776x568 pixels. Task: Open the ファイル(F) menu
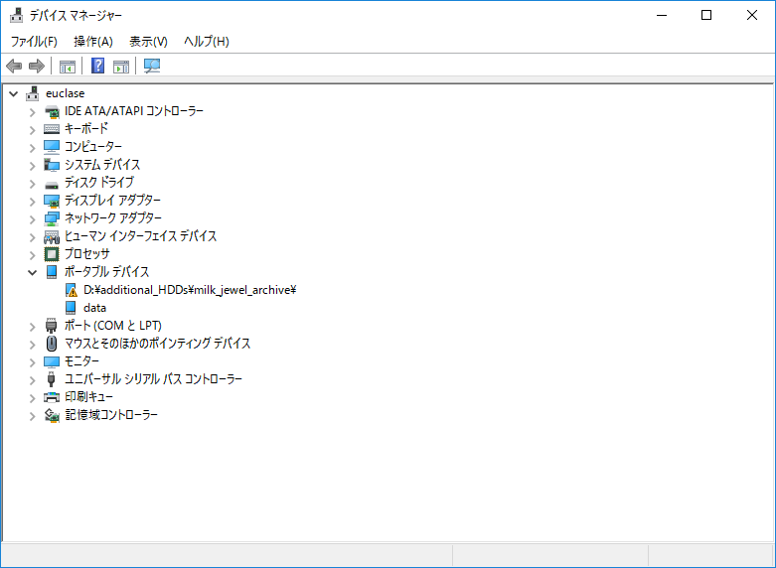click(34, 42)
